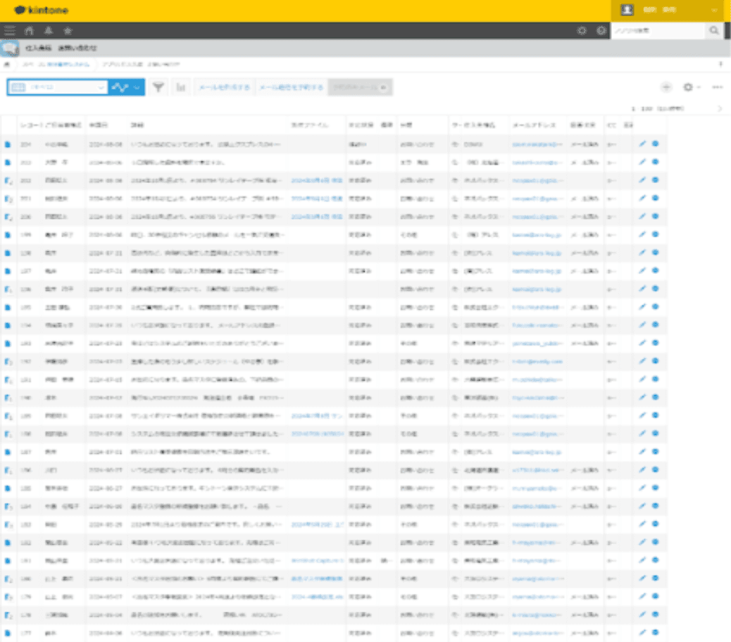The image size is (731, 642).
Task: Open record 204 details via document icon
Action: point(8,144)
